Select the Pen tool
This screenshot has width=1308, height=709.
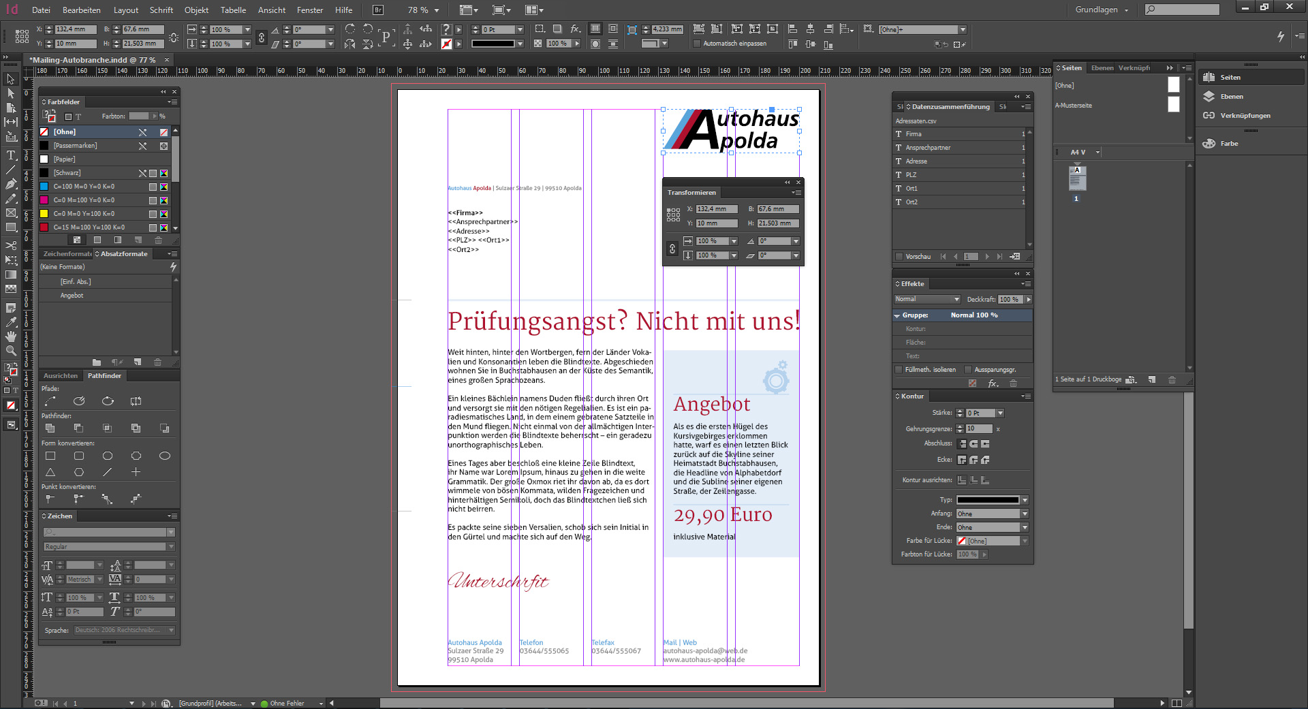click(x=11, y=182)
